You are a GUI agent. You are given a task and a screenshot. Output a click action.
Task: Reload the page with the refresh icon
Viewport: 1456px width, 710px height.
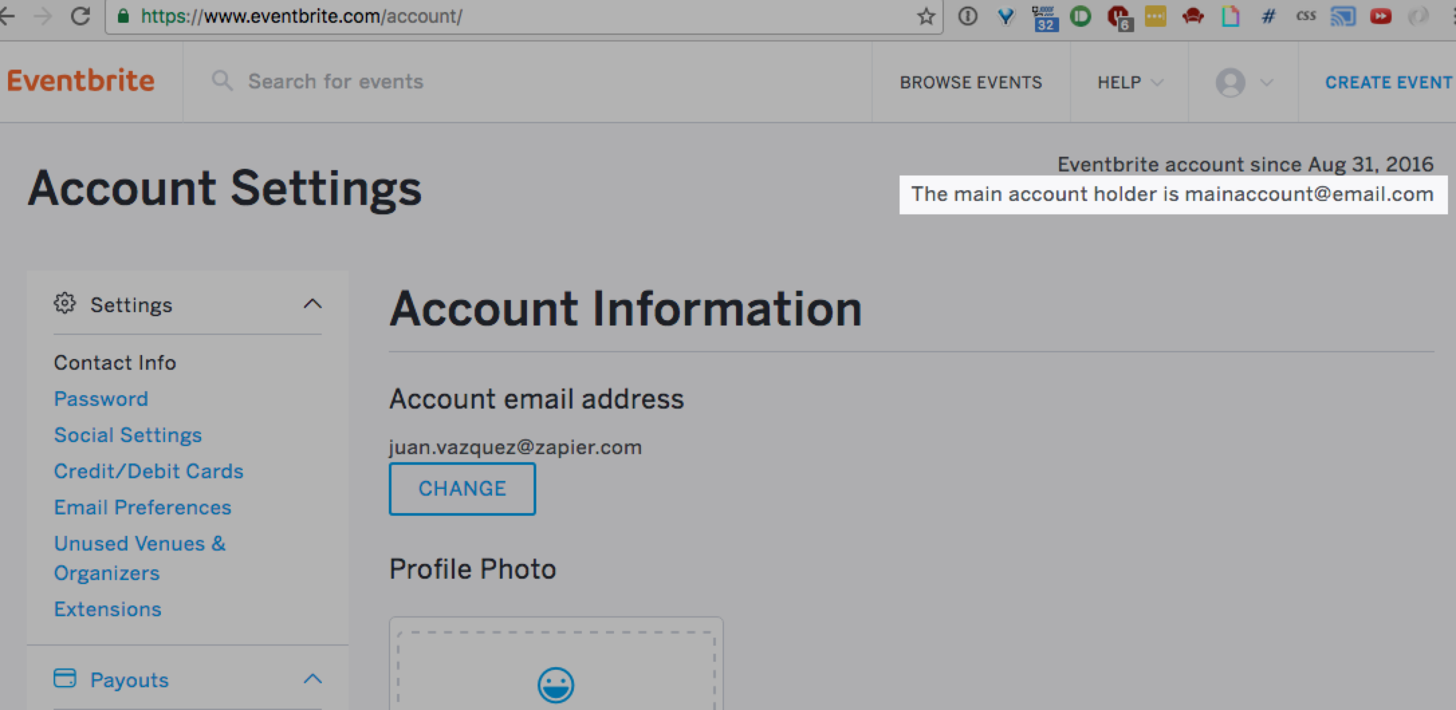click(80, 16)
